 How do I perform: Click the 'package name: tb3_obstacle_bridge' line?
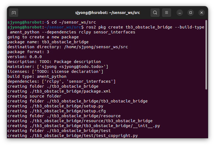click(48, 42)
